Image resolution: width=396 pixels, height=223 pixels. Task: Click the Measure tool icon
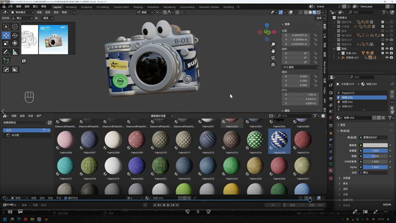15,52
